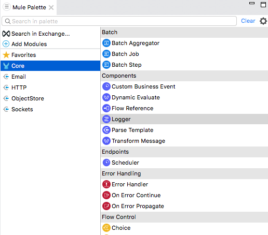This screenshot has height=235, width=268.
Task: Pick the Flow Reference icon
Action: point(106,108)
